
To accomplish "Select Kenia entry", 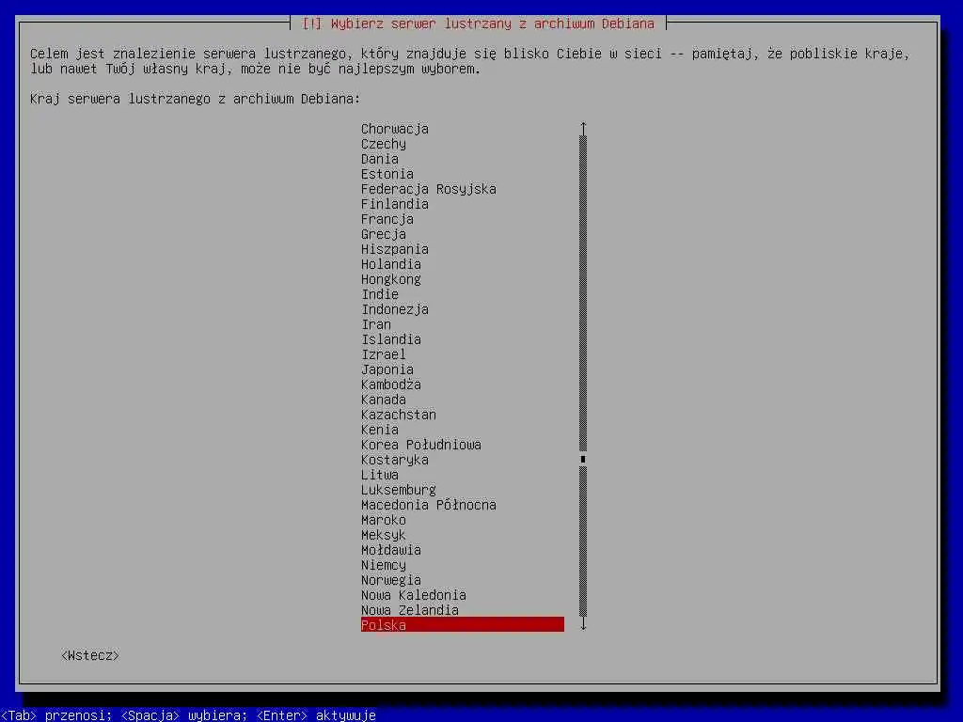I will click(x=380, y=430).
